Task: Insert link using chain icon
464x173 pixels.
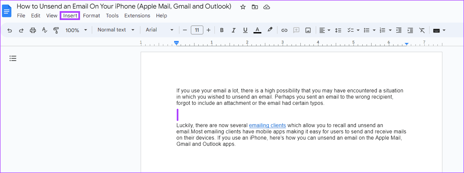Action: pos(284,30)
